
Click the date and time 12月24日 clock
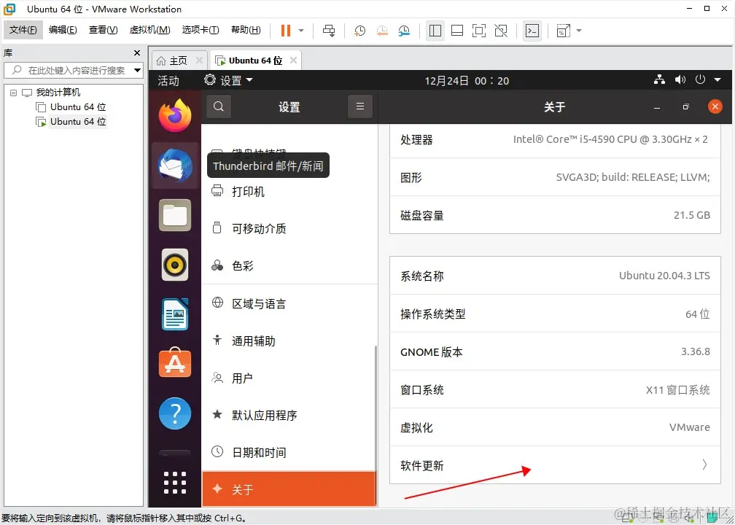tap(467, 81)
